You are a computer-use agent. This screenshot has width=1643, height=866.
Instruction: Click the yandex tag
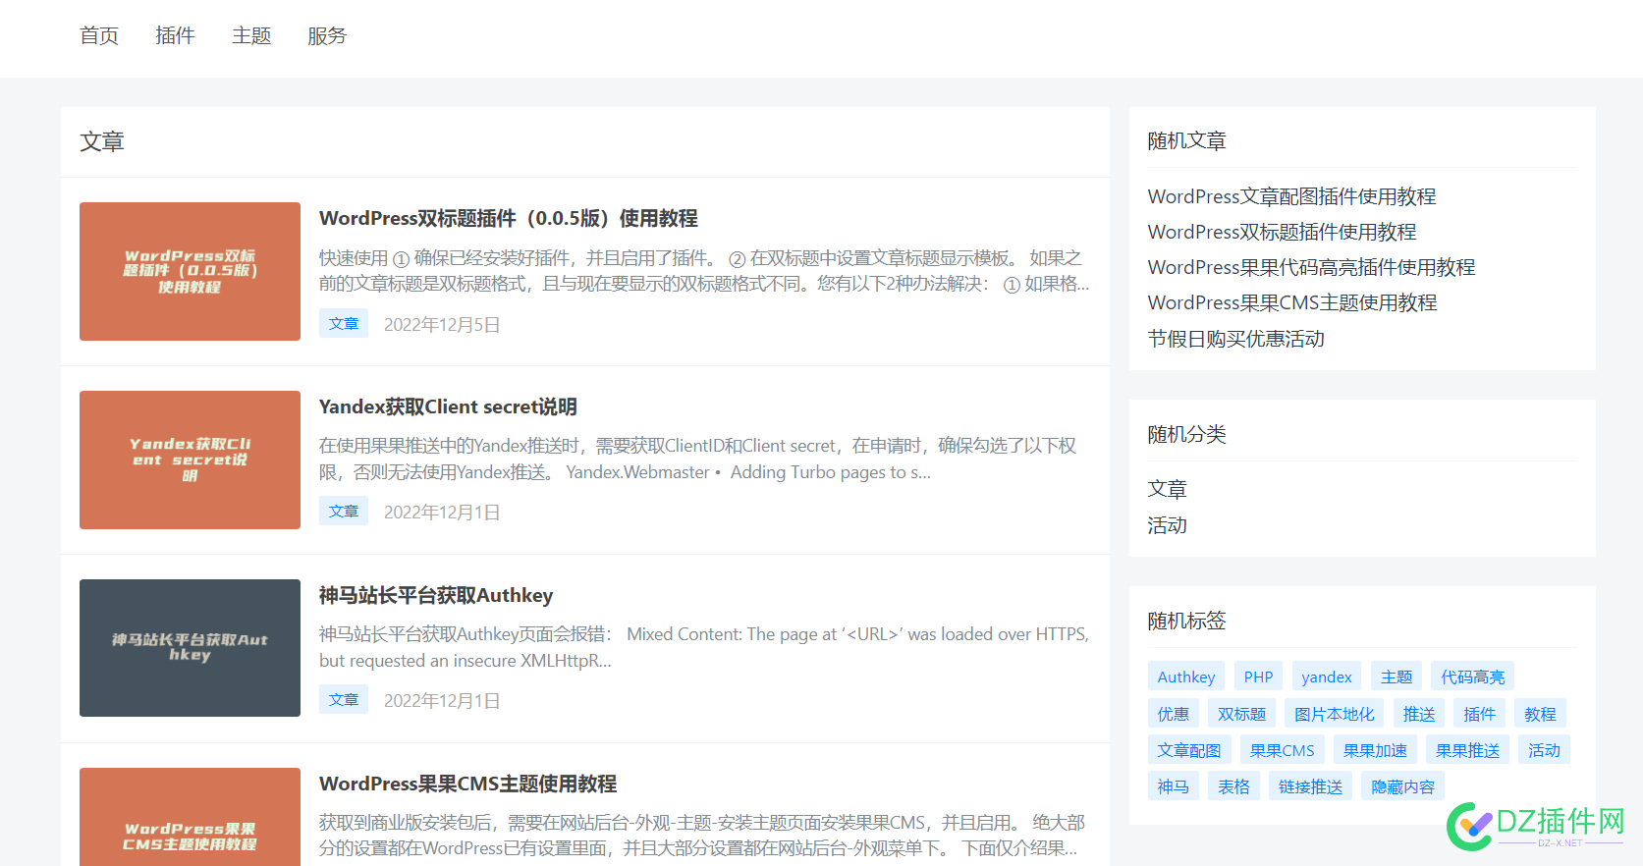click(x=1327, y=677)
